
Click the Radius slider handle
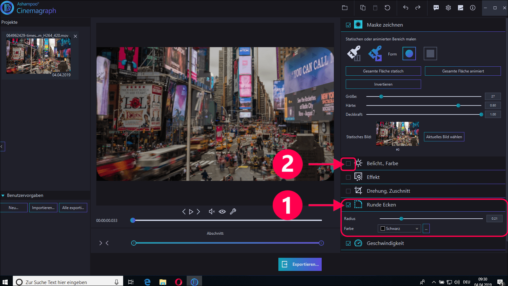click(401, 219)
